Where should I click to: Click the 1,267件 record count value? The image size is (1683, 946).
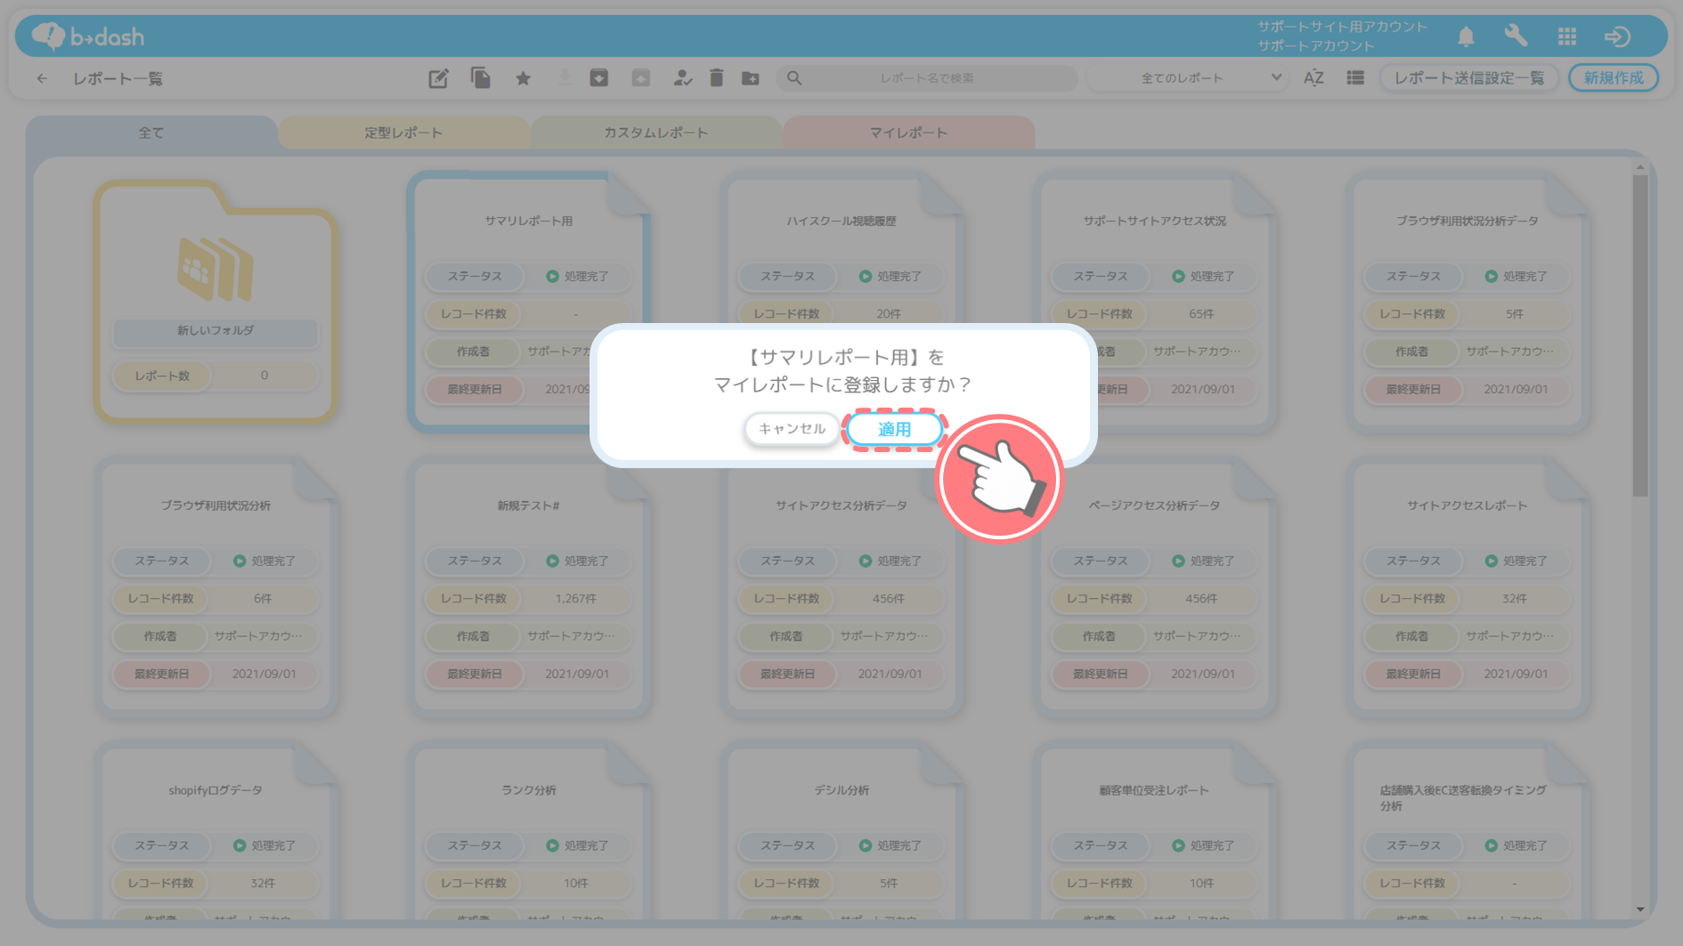575,599
